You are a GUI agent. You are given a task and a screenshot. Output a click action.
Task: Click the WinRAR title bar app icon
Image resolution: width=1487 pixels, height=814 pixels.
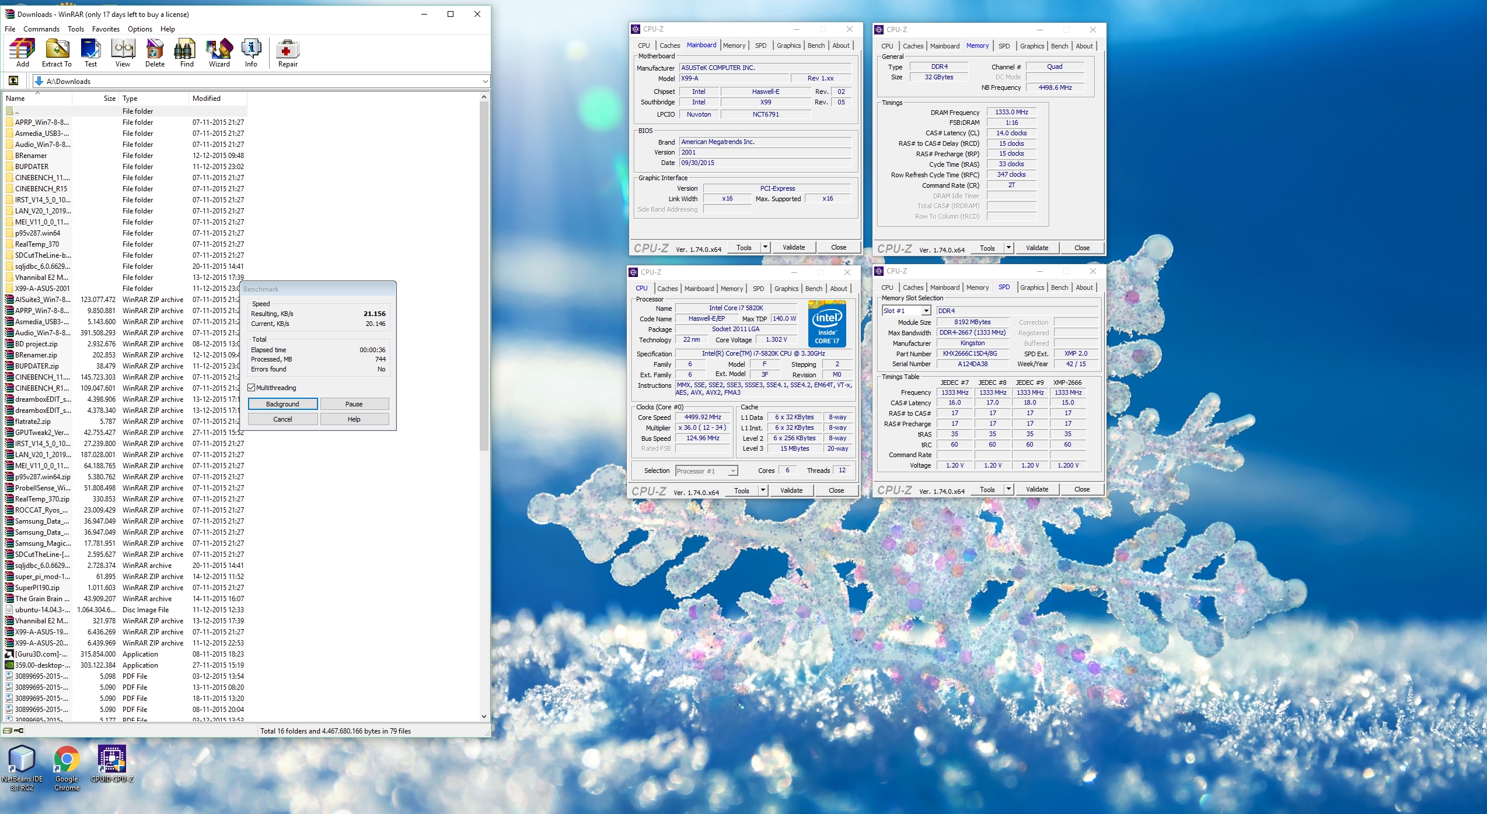pos(9,14)
